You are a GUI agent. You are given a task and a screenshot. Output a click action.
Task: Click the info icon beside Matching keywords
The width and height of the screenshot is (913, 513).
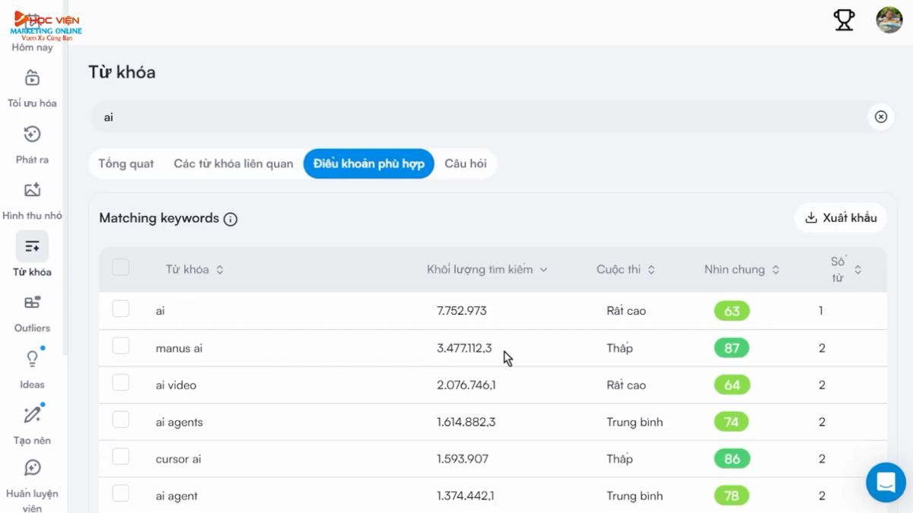[x=231, y=219]
